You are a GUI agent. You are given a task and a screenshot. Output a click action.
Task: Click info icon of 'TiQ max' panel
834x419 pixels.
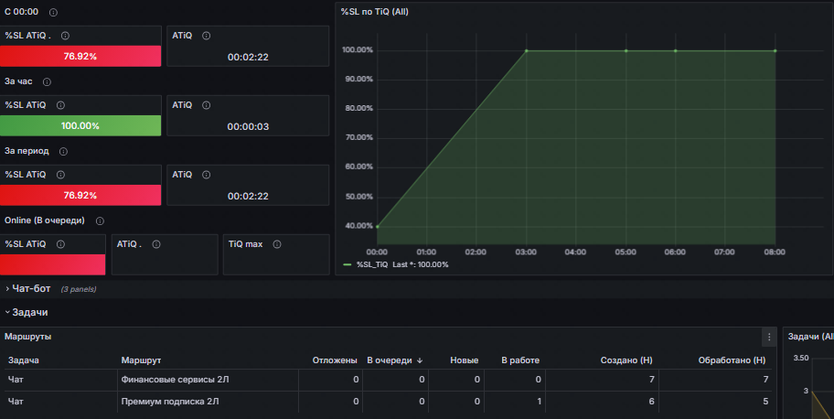(x=277, y=244)
